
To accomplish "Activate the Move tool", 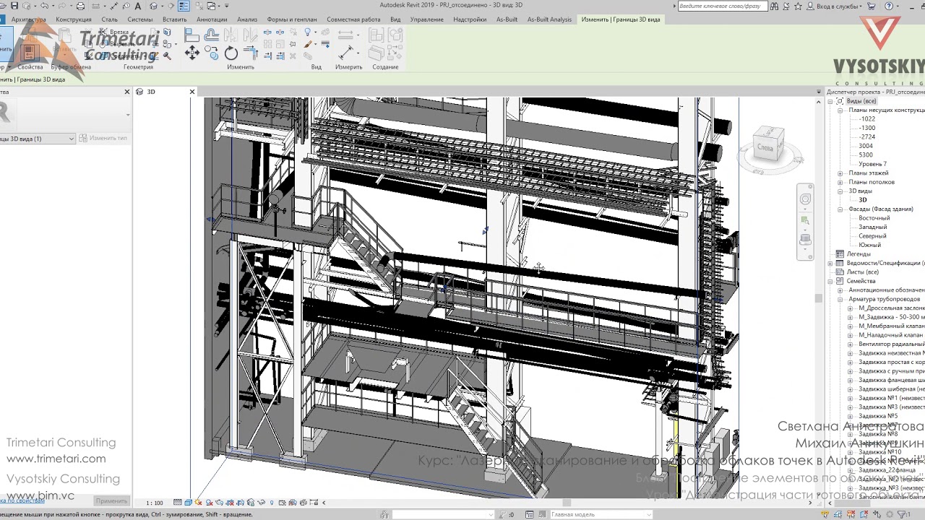I will (x=192, y=53).
